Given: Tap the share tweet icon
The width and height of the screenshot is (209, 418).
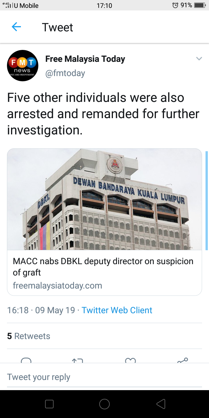Looking at the screenshot, I should [183, 361].
